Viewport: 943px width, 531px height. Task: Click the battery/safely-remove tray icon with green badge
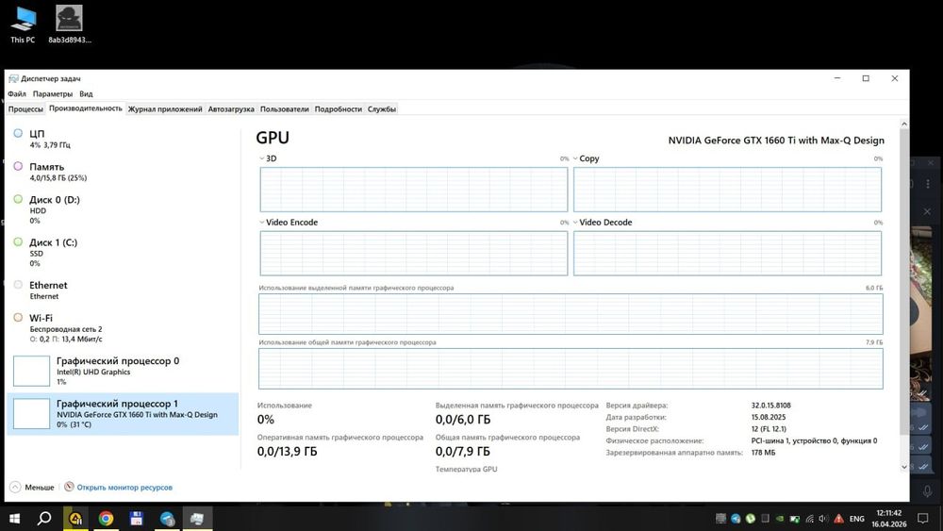pos(794,519)
